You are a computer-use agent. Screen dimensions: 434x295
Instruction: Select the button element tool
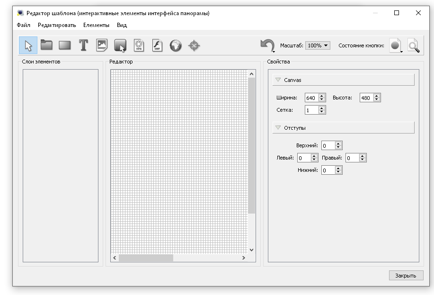click(x=120, y=45)
